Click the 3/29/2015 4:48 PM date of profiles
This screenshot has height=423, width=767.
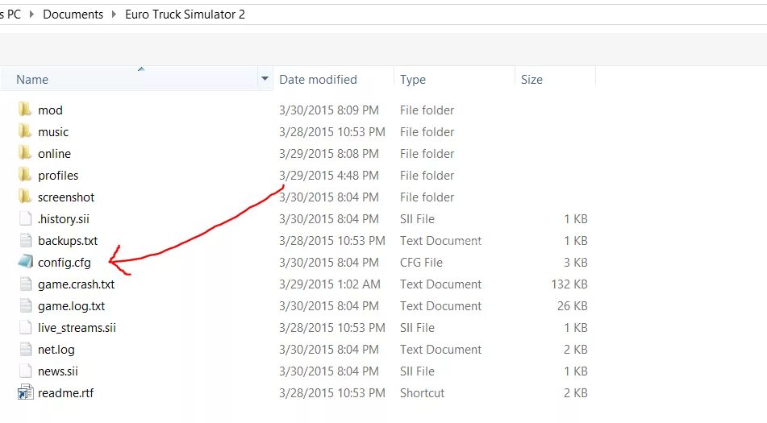click(329, 175)
